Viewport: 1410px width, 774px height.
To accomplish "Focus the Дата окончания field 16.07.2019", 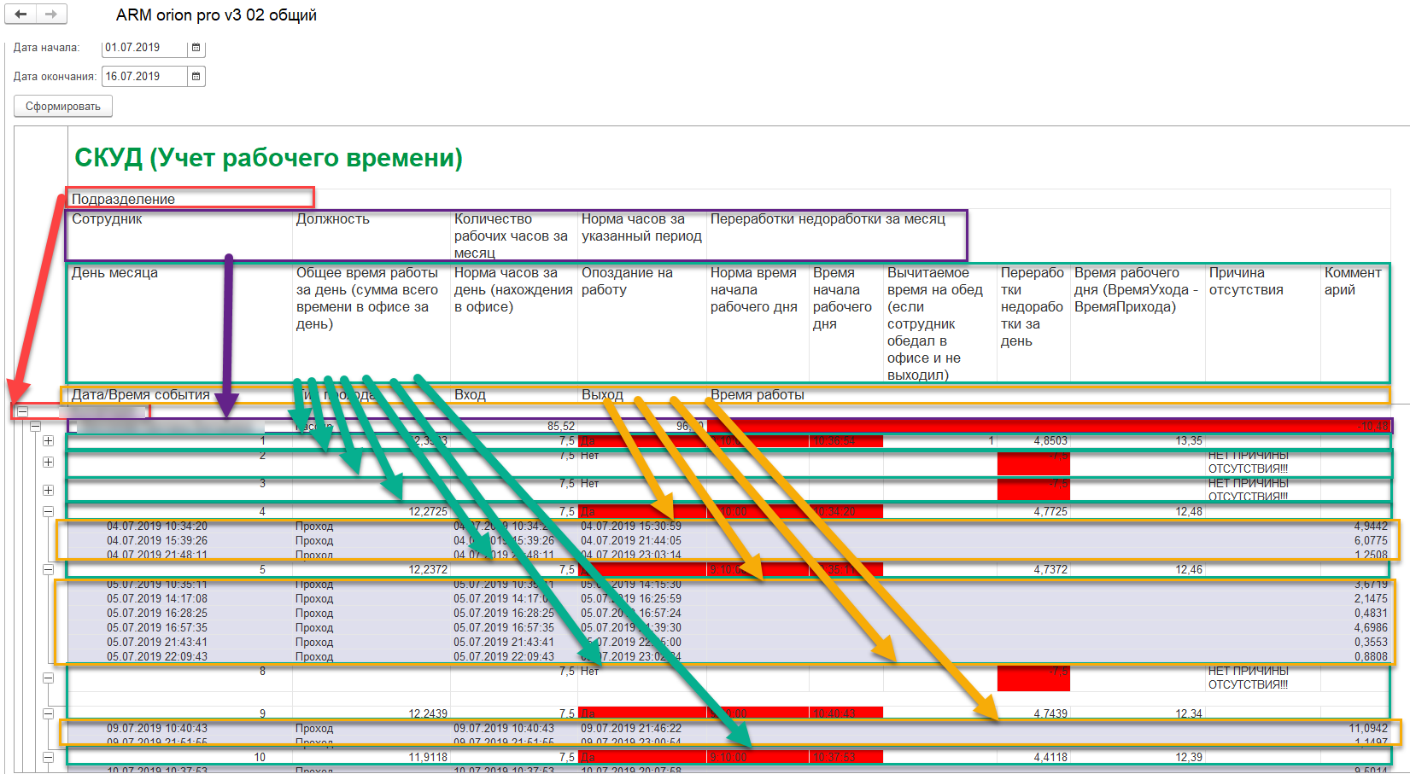I will click(x=144, y=77).
